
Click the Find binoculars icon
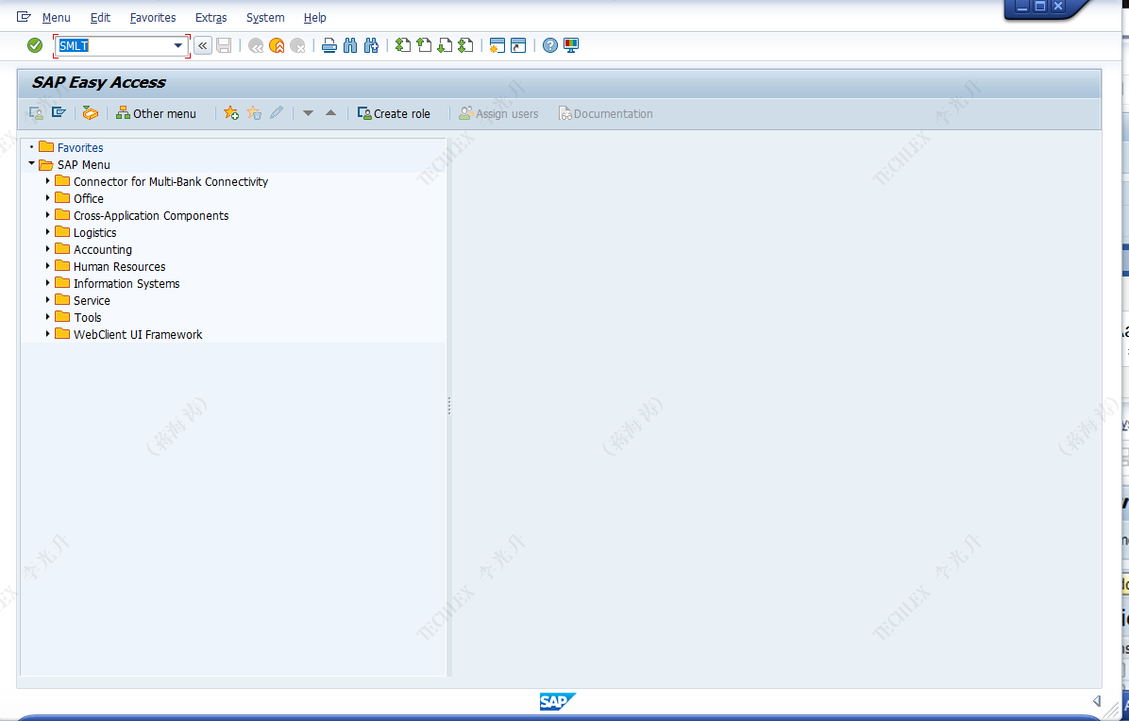350,46
